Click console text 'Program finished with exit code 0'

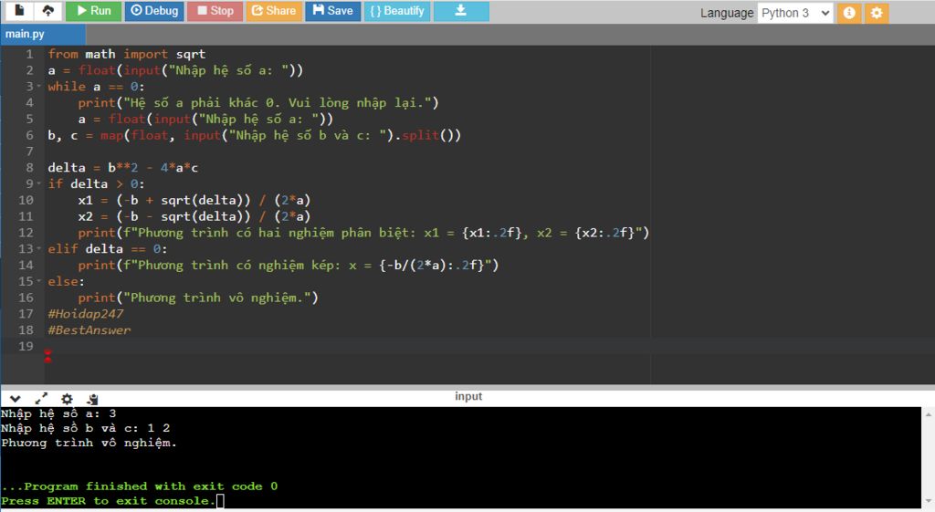click(151, 486)
